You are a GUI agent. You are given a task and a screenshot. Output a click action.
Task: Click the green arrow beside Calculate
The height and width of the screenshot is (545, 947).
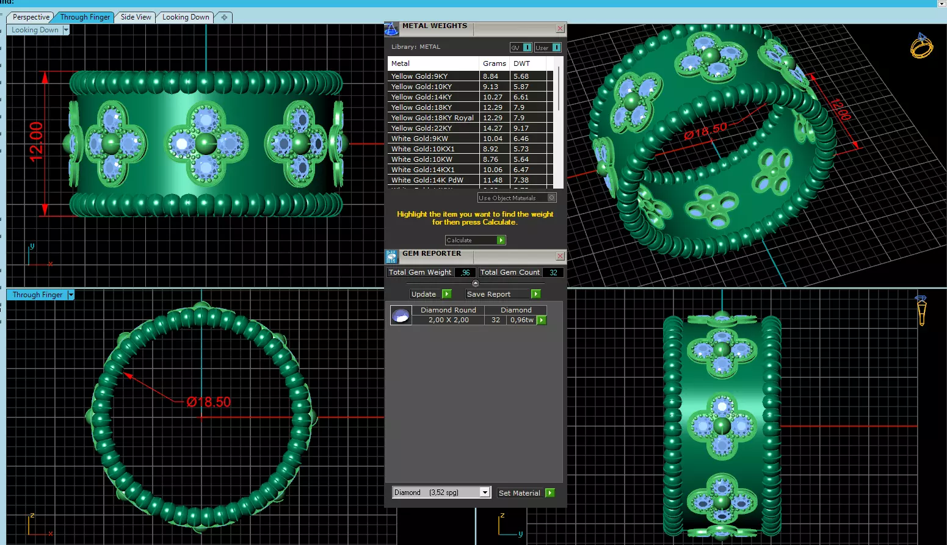(501, 240)
